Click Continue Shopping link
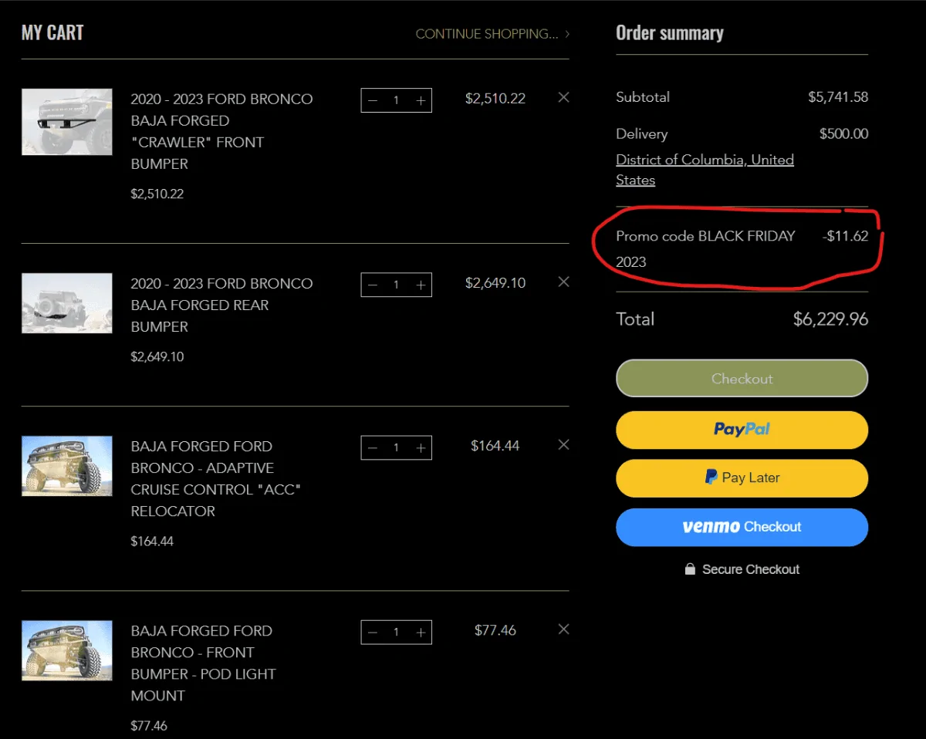Screen dimensions: 926x739 click(492, 34)
